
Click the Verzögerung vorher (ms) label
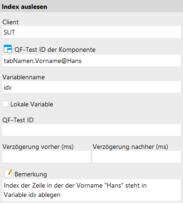coord(38,147)
